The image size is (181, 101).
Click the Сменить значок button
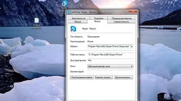(x=104, y=77)
